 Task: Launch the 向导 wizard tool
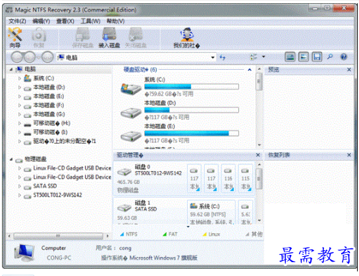click(15, 38)
